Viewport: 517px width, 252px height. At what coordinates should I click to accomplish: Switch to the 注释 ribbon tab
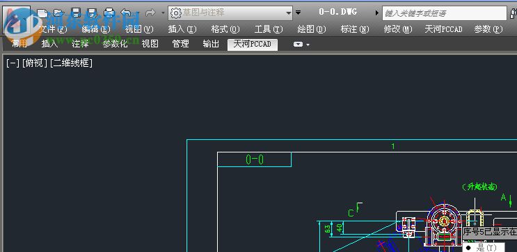click(80, 44)
